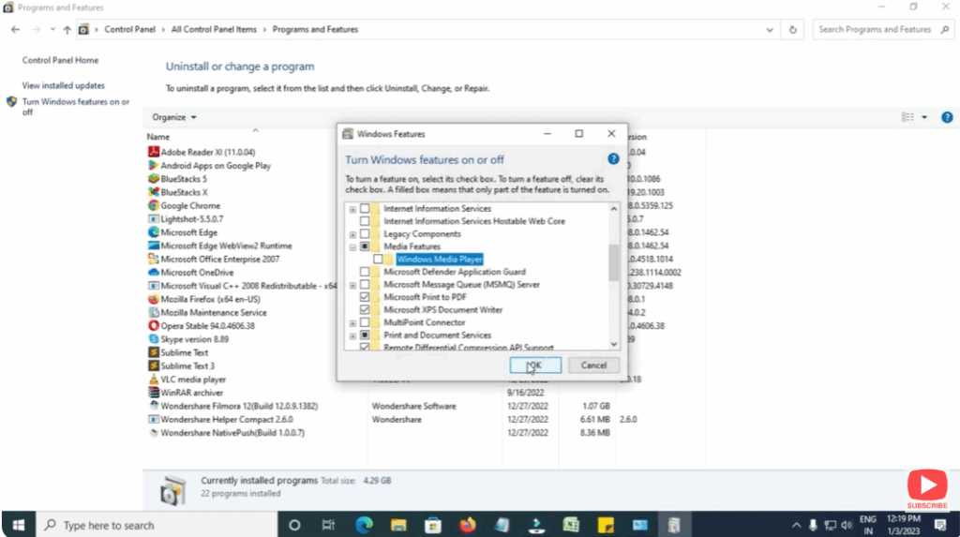Image resolution: width=960 pixels, height=537 pixels.
Task: Uncheck Microsoft Print to PDF
Action: (365, 297)
